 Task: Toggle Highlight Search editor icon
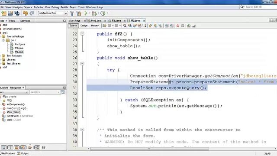139,26
